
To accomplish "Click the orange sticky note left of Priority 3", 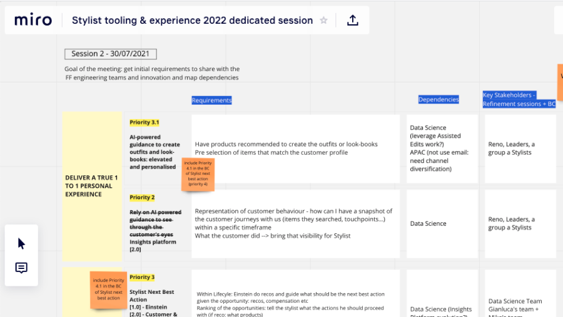I will click(x=109, y=290).
